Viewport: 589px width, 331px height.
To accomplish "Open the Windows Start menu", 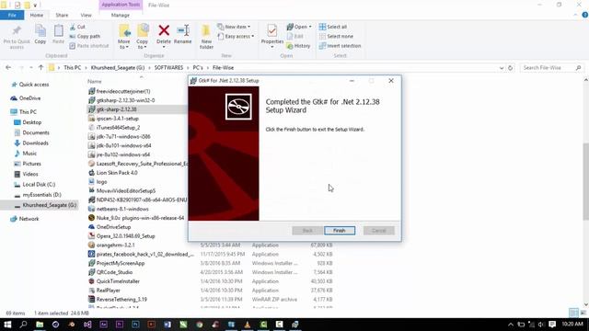I will 7,325.
